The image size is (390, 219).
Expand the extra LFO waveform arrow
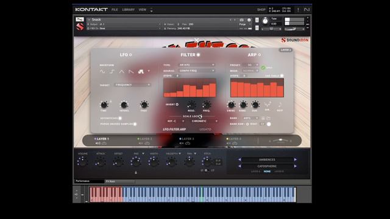click(149, 71)
